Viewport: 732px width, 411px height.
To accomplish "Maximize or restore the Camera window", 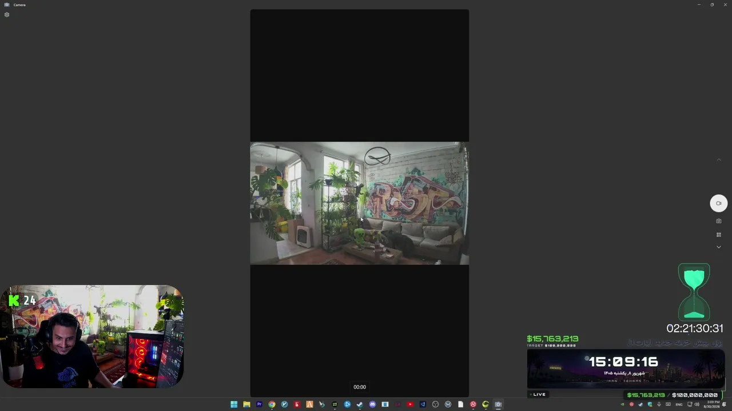I will pos(712,5).
